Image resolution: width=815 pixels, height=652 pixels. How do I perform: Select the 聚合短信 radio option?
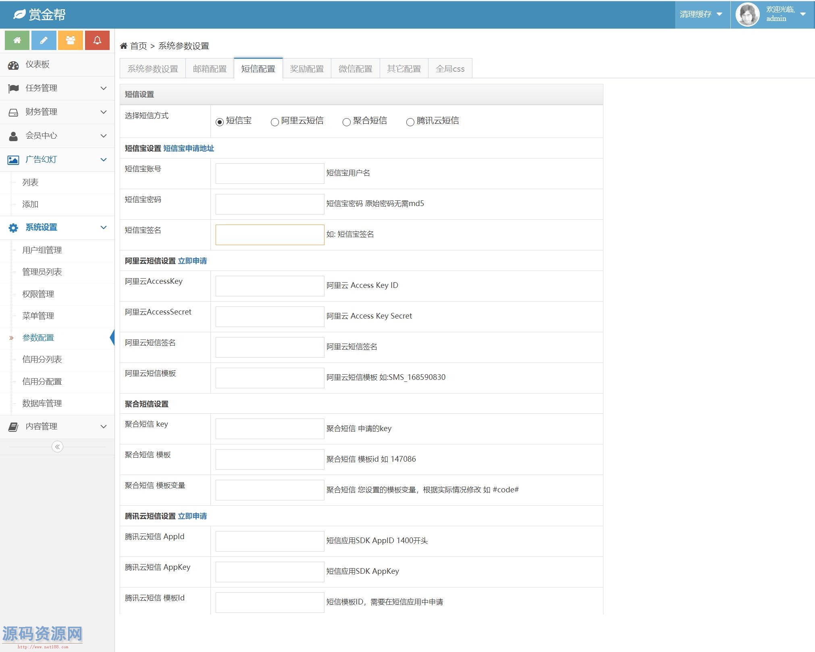coord(346,122)
